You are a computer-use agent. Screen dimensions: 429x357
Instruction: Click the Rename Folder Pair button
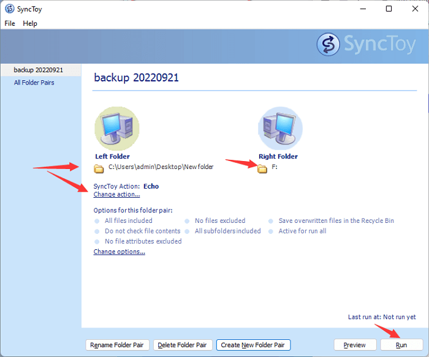[x=117, y=345]
